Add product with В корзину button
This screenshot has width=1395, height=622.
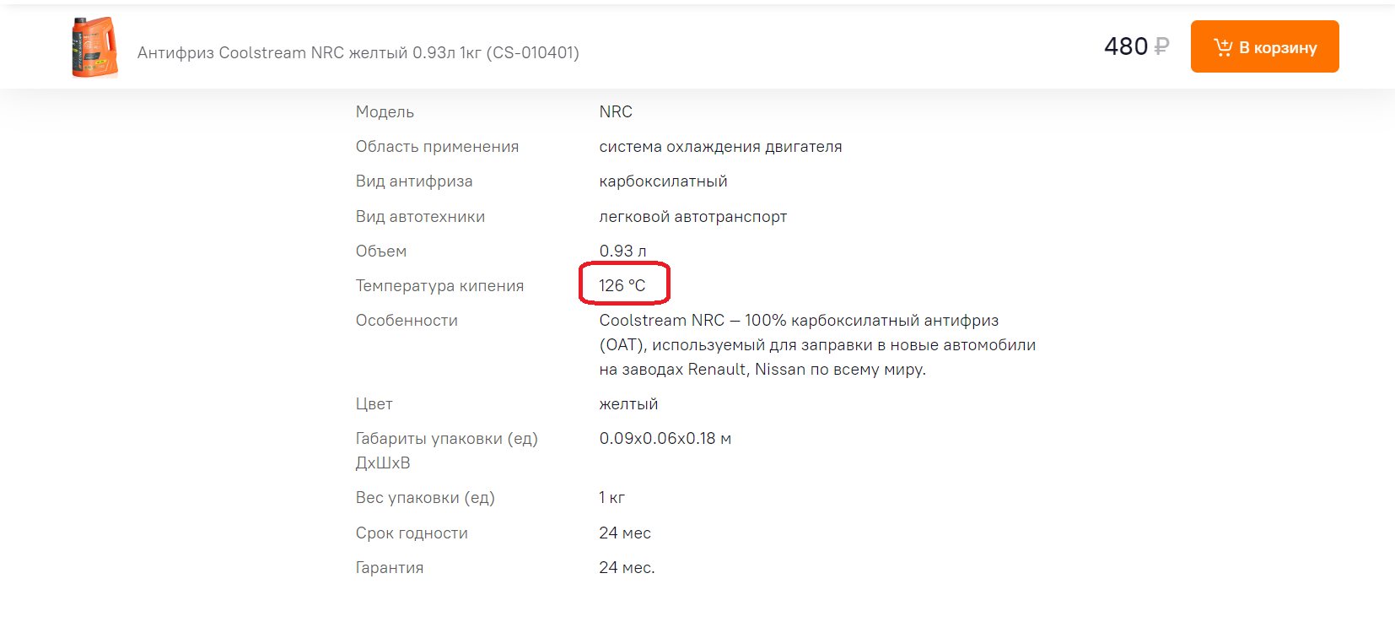1264,46
